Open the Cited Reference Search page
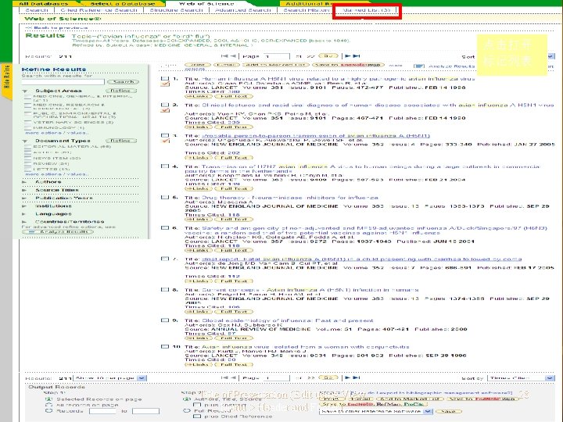Viewport: 563px width, 422px height. coord(99,10)
